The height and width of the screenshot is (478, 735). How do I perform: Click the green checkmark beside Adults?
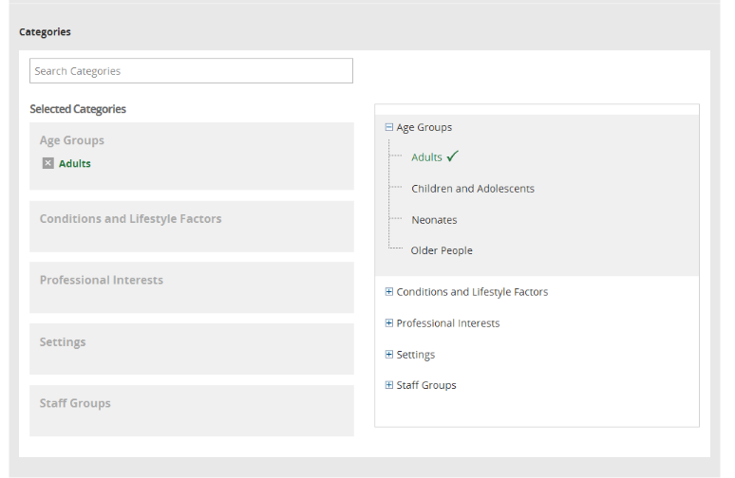[x=453, y=156]
